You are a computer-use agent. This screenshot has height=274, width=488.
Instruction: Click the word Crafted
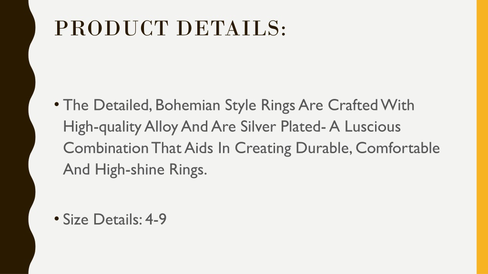tap(353, 105)
